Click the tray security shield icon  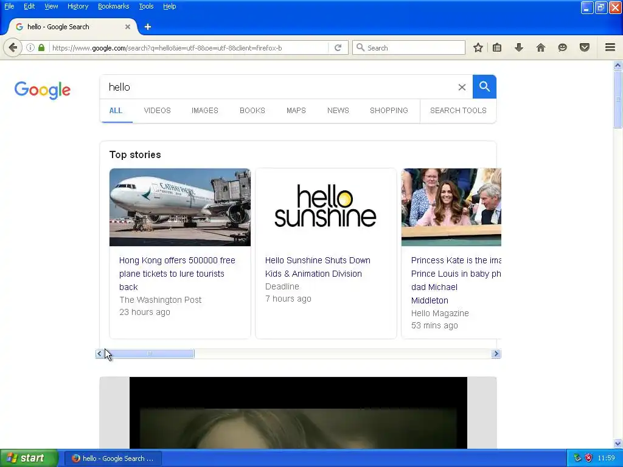(x=588, y=458)
